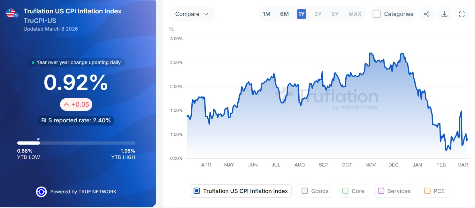Viewport: 475px width, 208px height.
Task: Click the US flag icon
Action: tap(11, 13)
